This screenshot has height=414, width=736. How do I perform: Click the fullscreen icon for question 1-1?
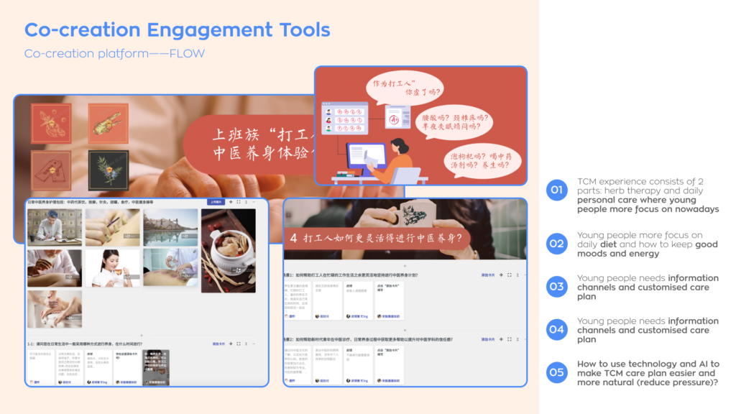click(238, 344)
